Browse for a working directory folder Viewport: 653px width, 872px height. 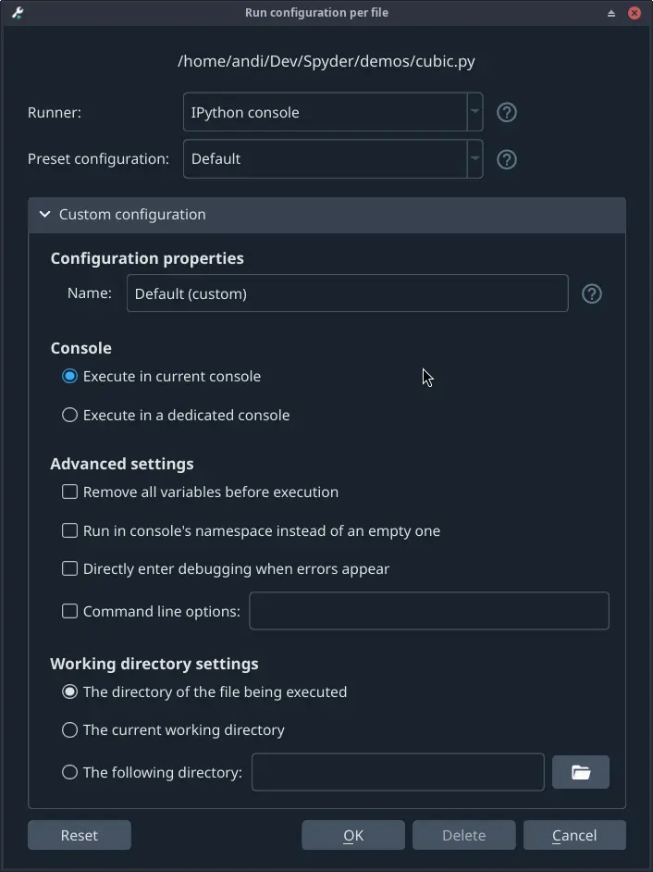coord(581,772)
